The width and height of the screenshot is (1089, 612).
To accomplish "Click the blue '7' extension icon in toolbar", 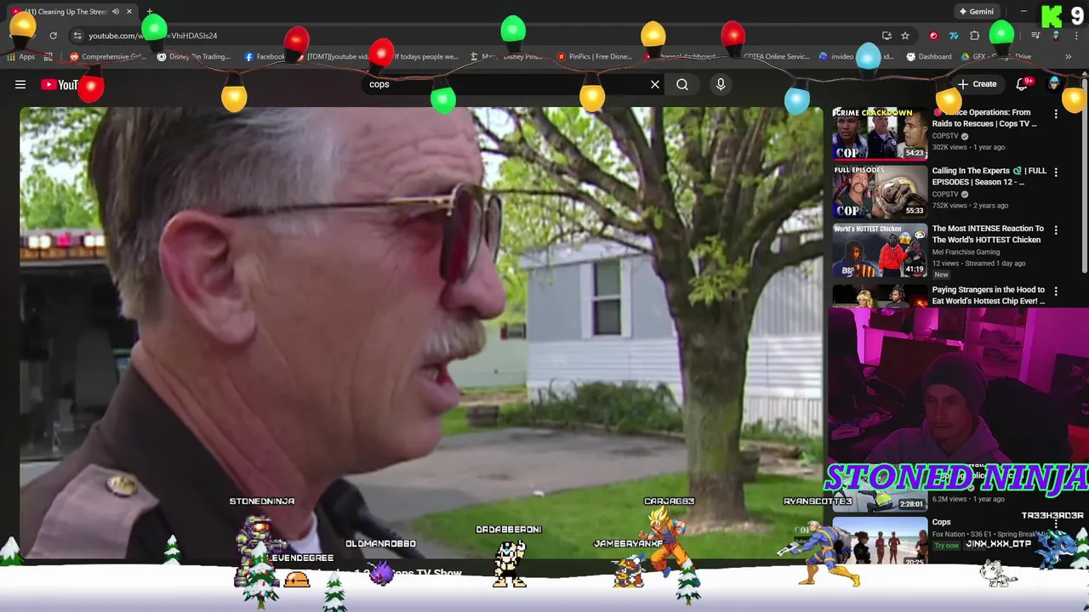I will (954, 36).
